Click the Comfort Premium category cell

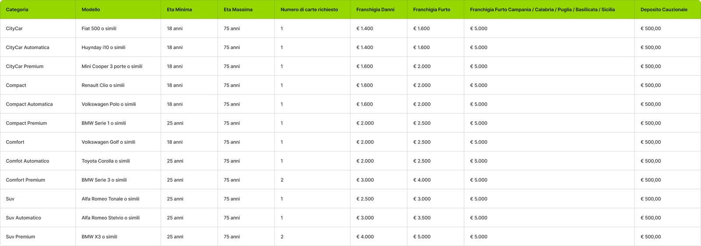pos(25,180)
